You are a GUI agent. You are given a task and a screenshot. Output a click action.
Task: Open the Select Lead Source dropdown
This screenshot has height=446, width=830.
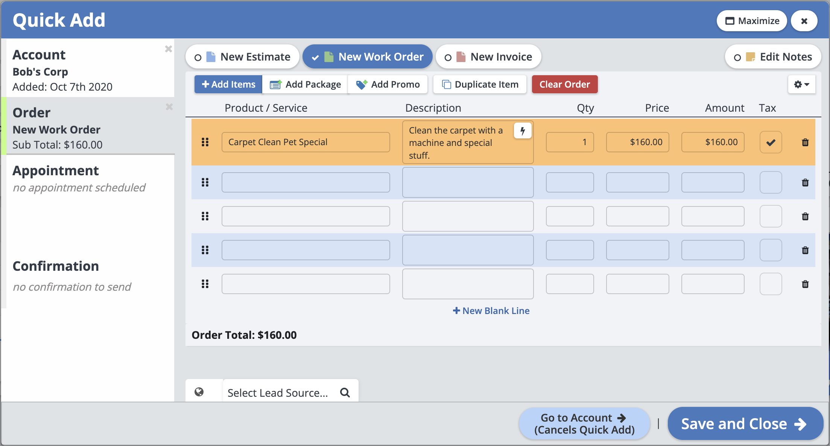(x=278, y=393)
